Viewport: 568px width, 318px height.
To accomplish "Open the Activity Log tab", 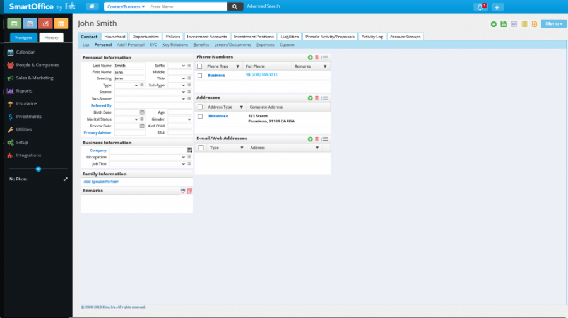I will point(372,37).
